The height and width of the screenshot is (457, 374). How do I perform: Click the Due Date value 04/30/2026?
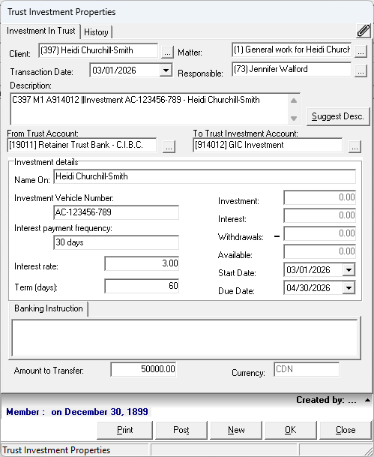pyautogui.click(x=308, y=288)
